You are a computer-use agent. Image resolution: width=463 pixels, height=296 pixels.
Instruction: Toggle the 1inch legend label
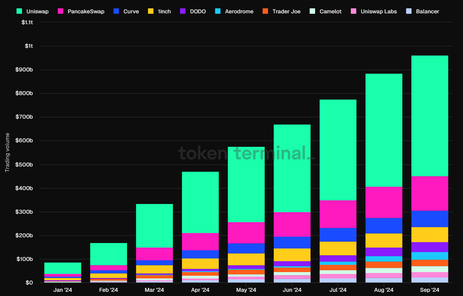[x=164, y=12]
